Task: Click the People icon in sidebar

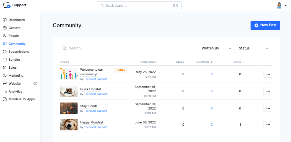Action: pos(5,36)
